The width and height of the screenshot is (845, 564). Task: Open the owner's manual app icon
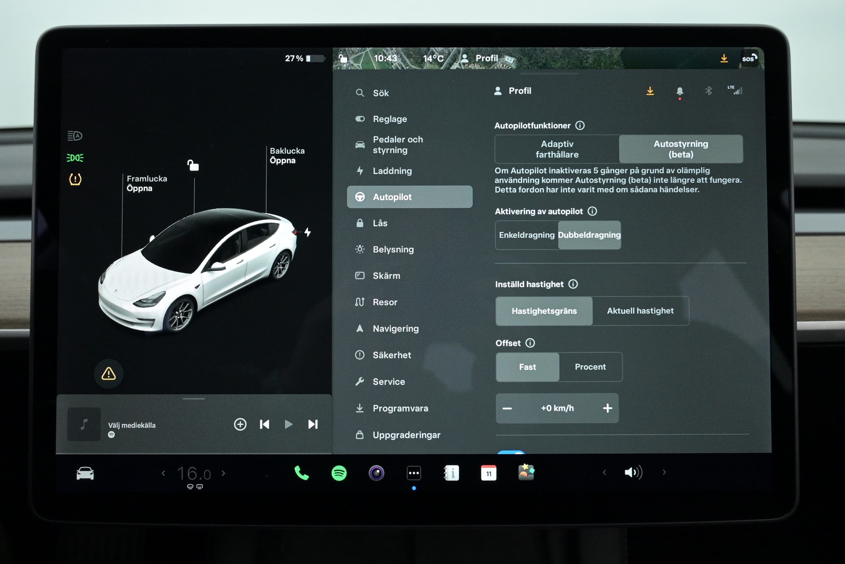[x=451, y=473]
